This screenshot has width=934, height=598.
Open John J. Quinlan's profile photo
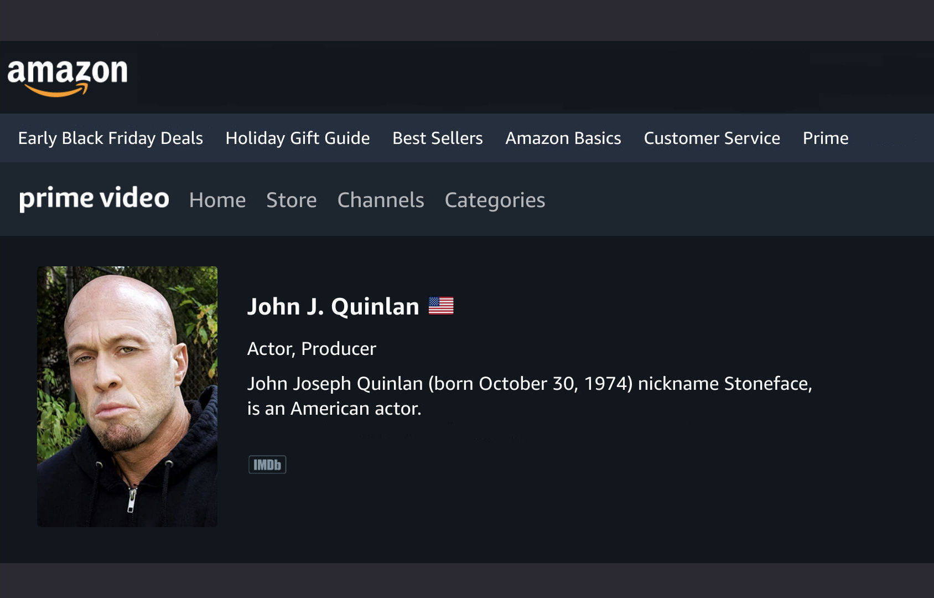(127, 396)
